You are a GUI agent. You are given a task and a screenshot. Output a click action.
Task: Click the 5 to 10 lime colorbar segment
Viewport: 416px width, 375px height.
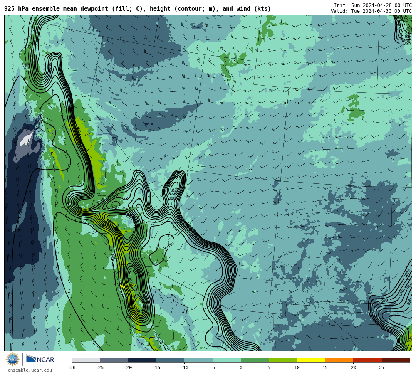click(x=283, y=360)
